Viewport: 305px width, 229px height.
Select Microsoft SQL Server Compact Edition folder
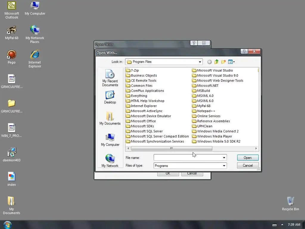click(x=157, y=136)
